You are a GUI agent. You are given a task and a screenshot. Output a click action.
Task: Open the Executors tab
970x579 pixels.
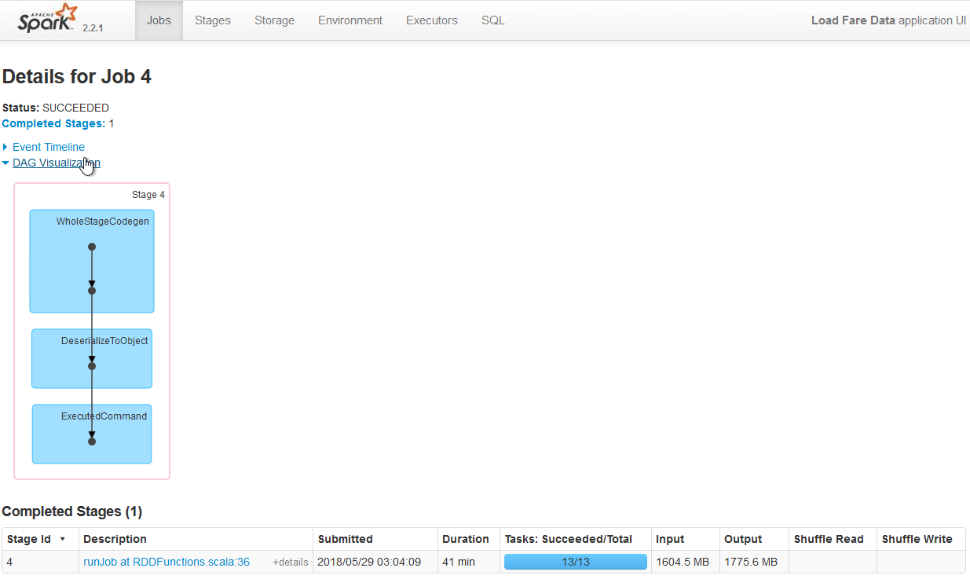(431, 20)
